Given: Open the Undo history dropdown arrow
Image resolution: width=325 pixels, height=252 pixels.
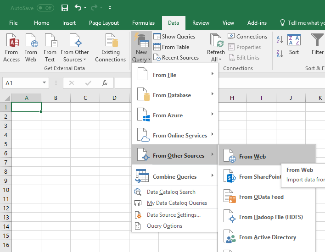Looking at the screenshot, I should (x=85, y=8).
